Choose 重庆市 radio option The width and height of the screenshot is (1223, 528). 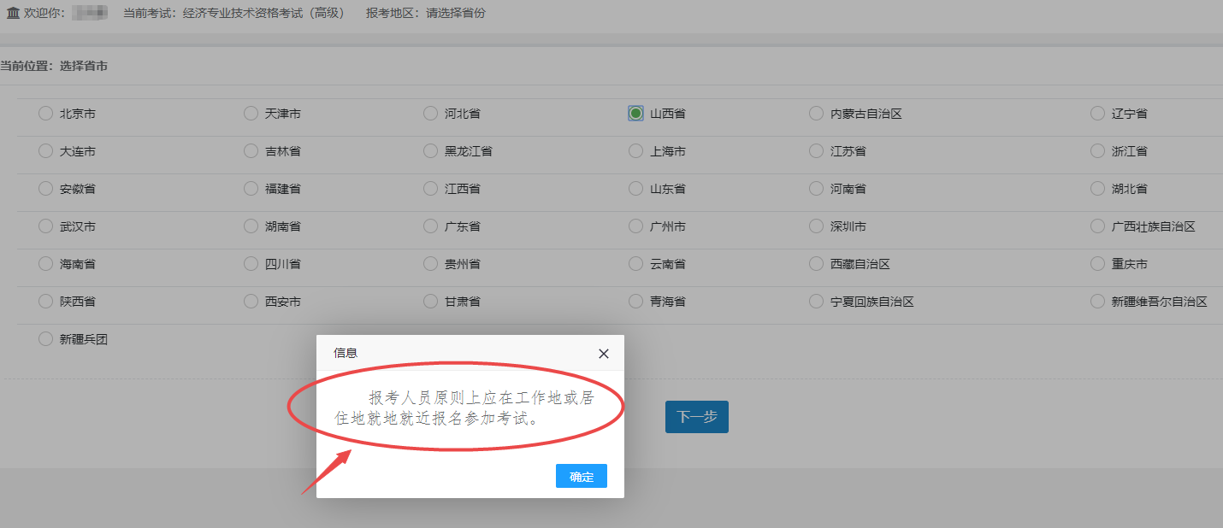coord(1097,264)
